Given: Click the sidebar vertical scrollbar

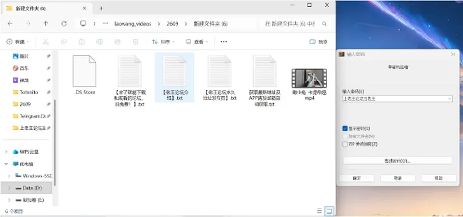Looking at the screenshot, I should (x=55, y=143).
